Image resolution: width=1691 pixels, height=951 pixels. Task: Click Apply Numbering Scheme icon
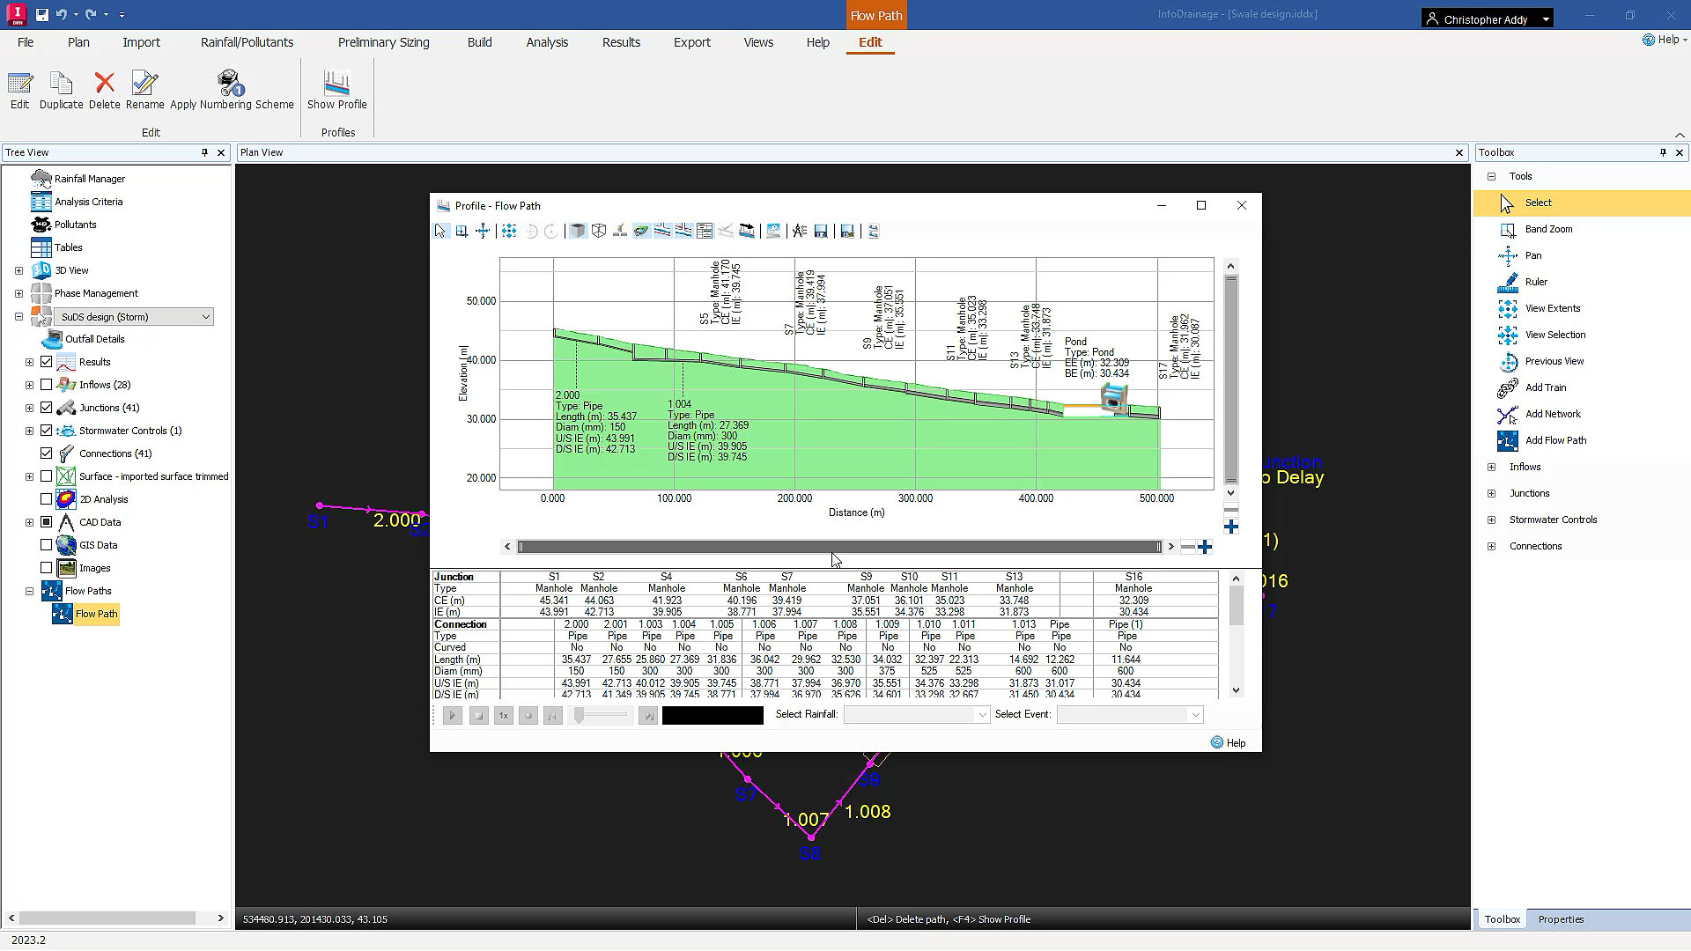(x=231, y=85)
